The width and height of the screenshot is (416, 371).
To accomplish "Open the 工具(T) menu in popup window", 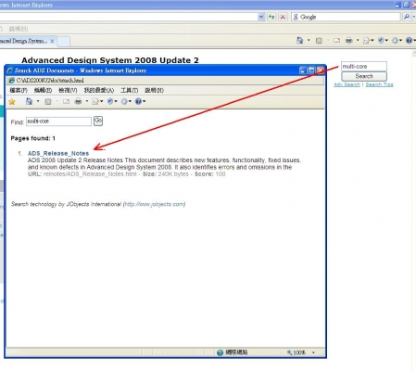I will tap(129, 90).
